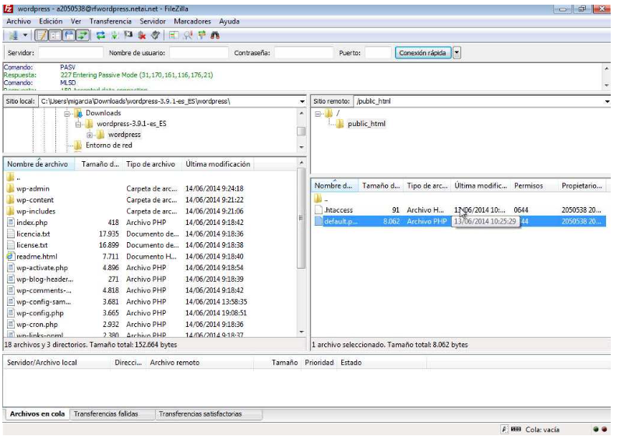
Task: Toggle the remote directory tree display
Action: (x=69, y=35)
